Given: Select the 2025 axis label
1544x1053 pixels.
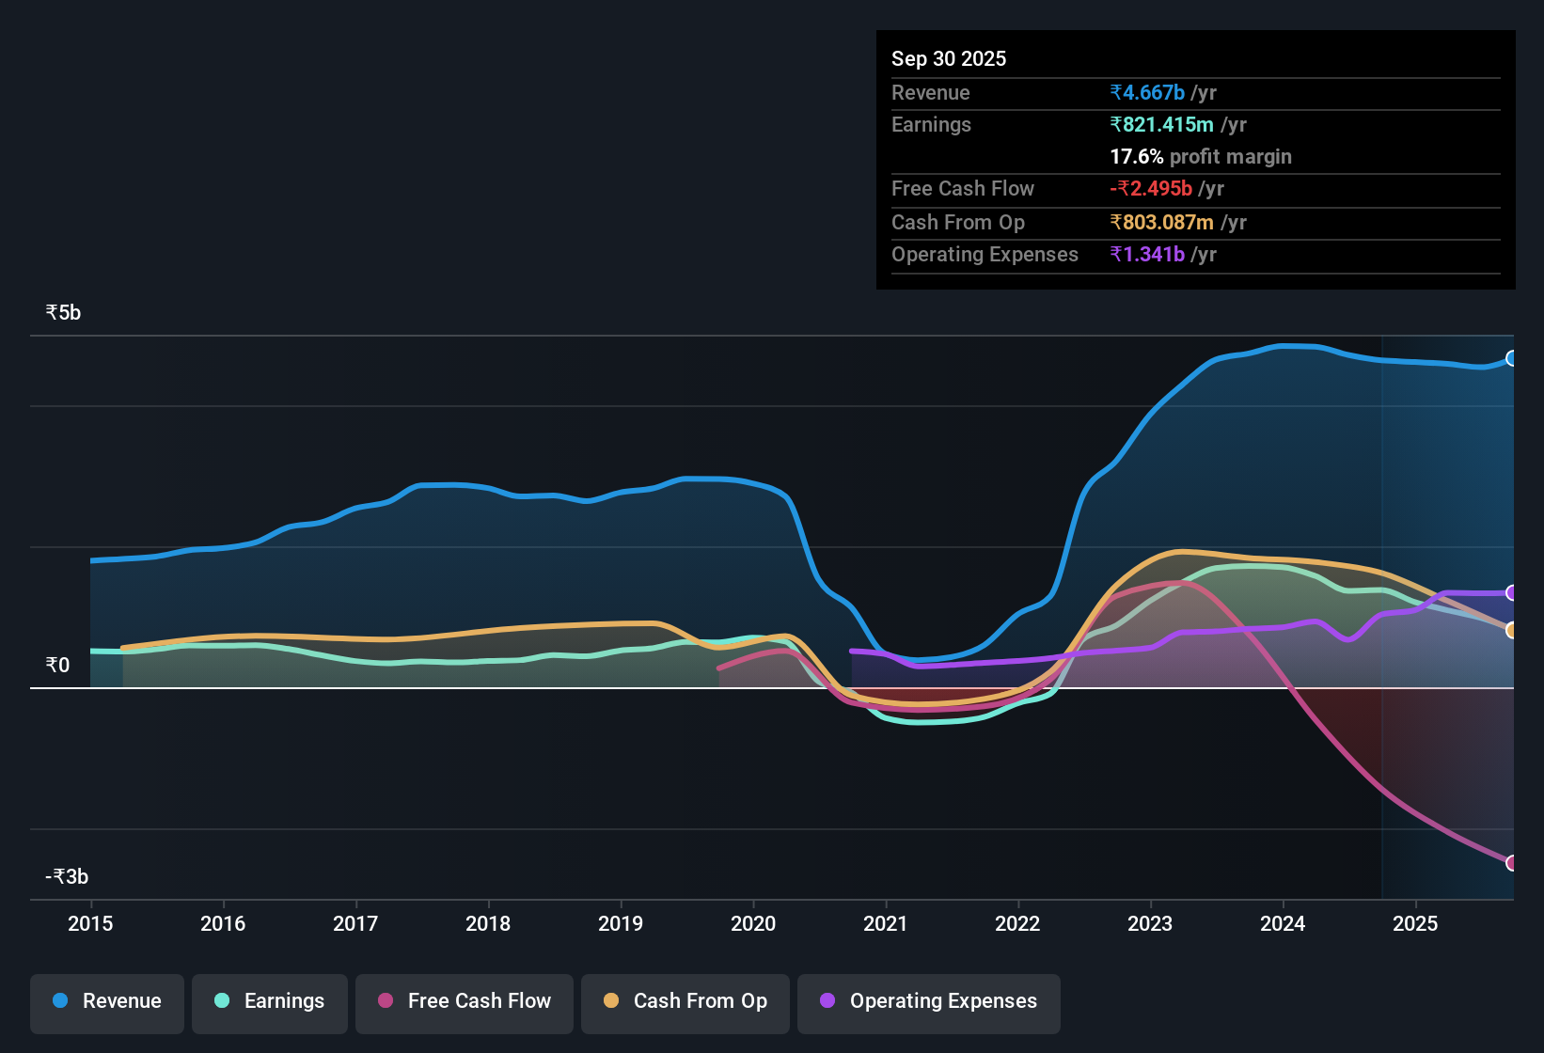Looking at the screenshot, I should 1415,924.
